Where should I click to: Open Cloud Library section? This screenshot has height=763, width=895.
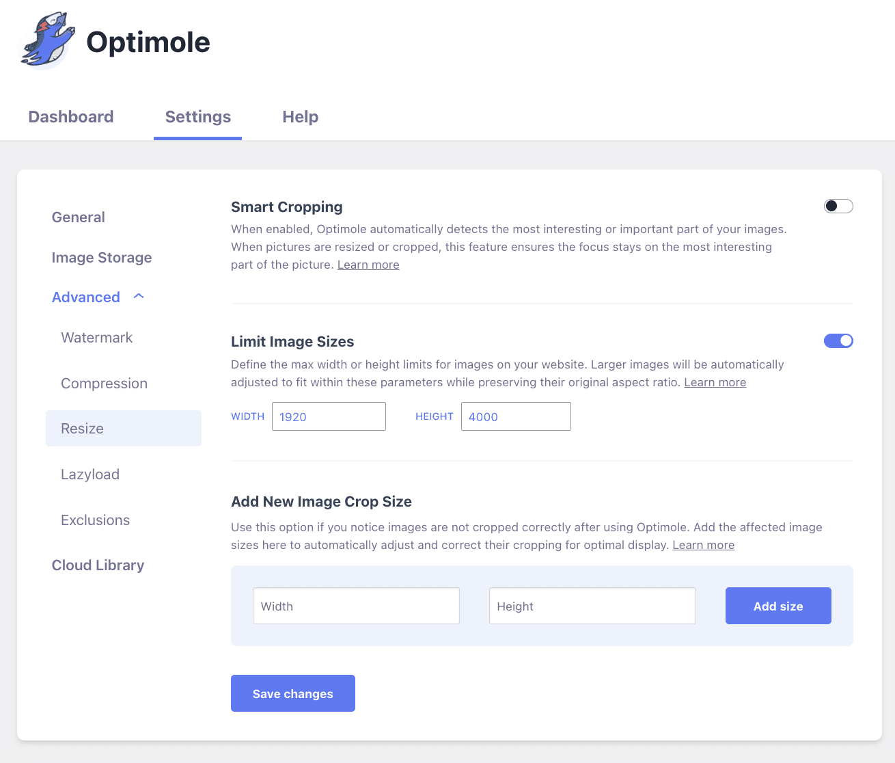click(x=98, y=565)
